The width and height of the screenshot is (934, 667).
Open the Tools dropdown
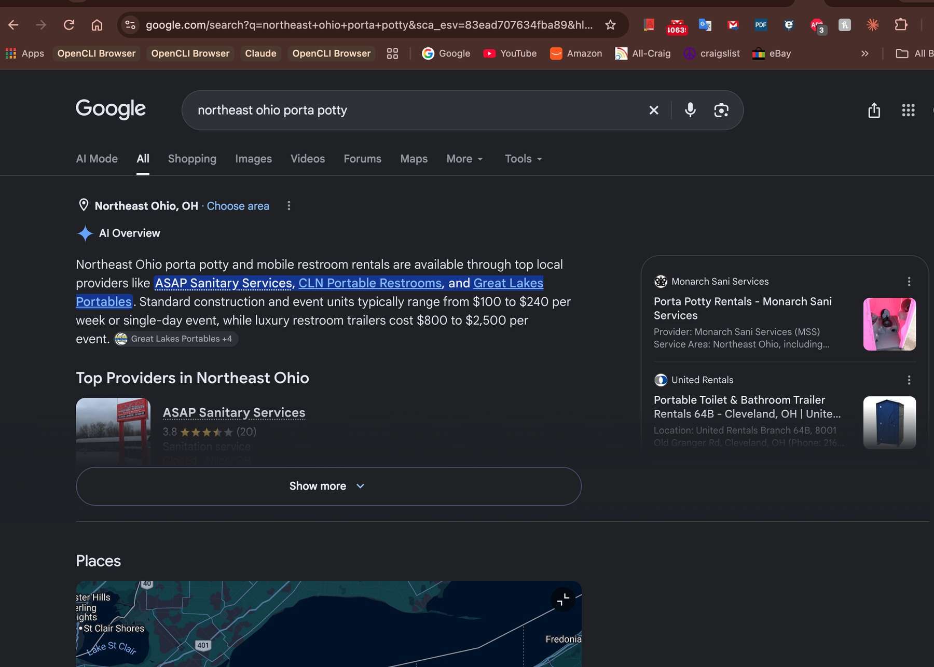coord(524,159)
